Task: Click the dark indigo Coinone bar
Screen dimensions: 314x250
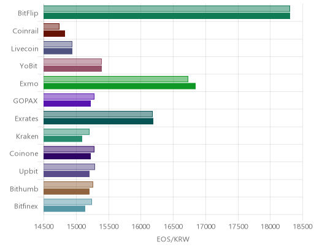Action: point(67,156)
